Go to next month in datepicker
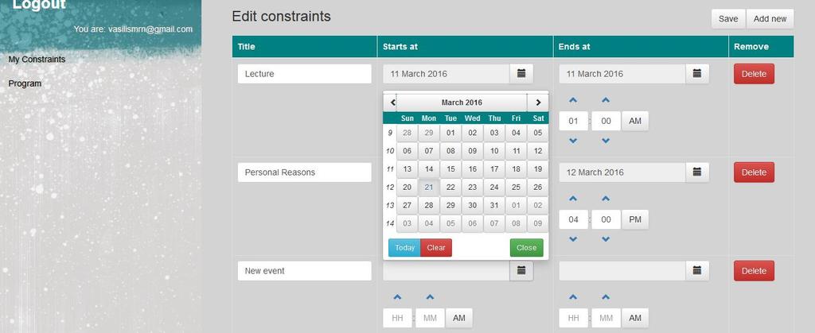Viewport: 815px width, 333px height. [538, 103]
